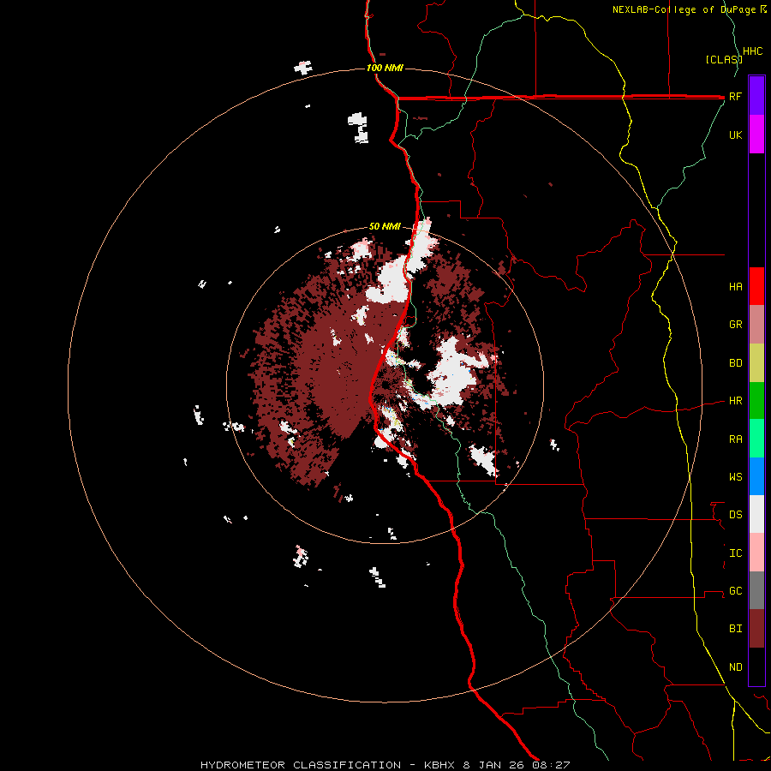The image size is (771, 771).
Task: Select the GR legend color block
Action: (x=756, y=325)
